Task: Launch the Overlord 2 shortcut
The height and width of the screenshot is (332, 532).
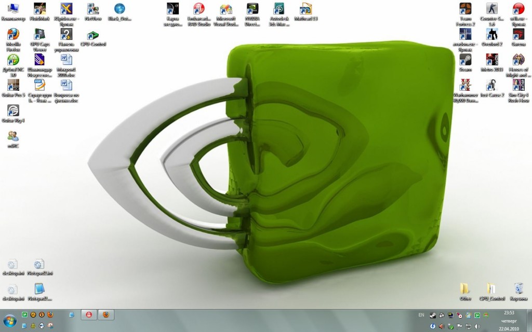Action: point(491,37)
